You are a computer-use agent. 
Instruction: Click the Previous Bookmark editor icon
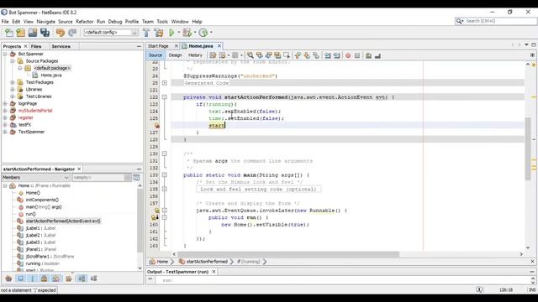click(x=298, y=55)
